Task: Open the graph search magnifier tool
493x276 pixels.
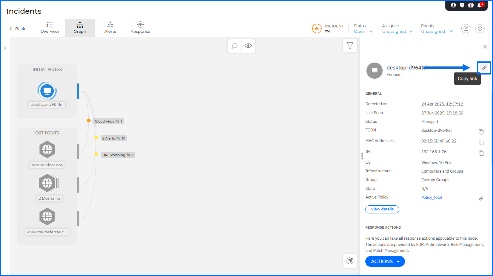Action: pos(235,46)
